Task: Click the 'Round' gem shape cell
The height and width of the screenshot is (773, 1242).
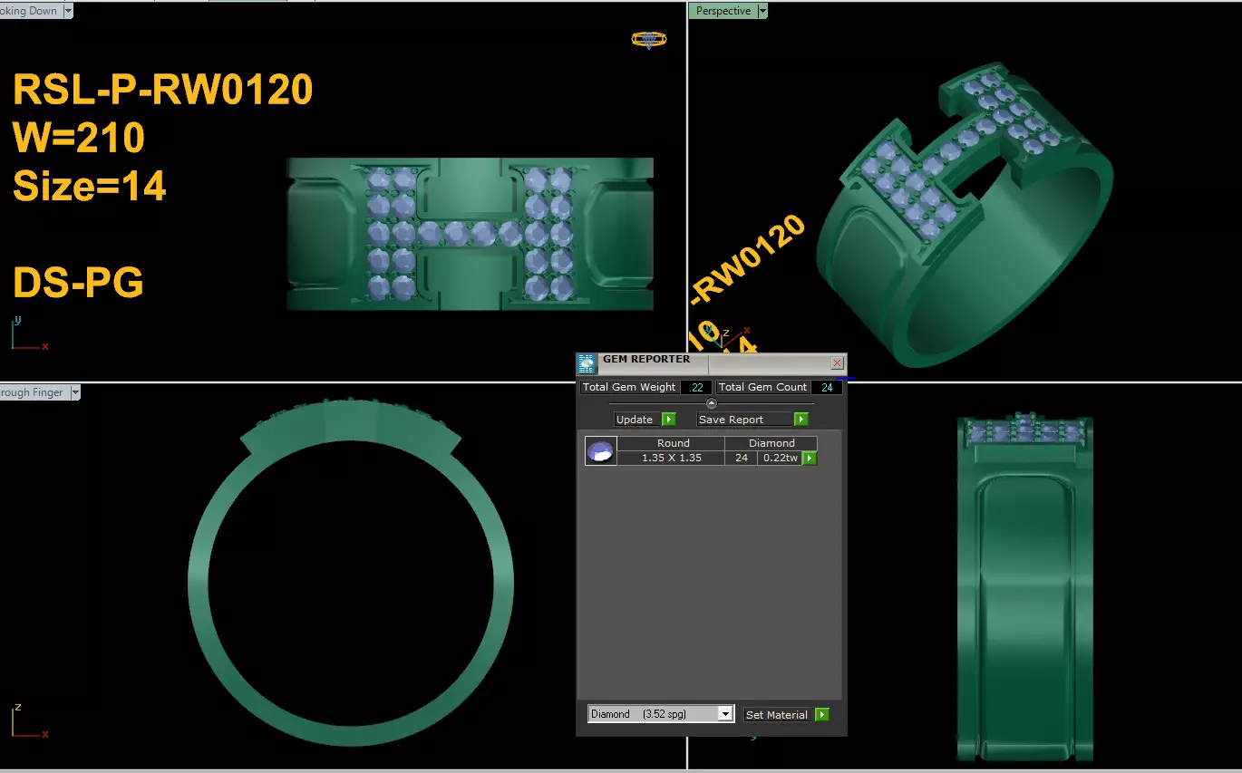Action: 673,443
